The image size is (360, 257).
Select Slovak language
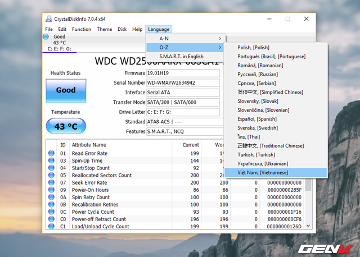(x=276, y=101)
